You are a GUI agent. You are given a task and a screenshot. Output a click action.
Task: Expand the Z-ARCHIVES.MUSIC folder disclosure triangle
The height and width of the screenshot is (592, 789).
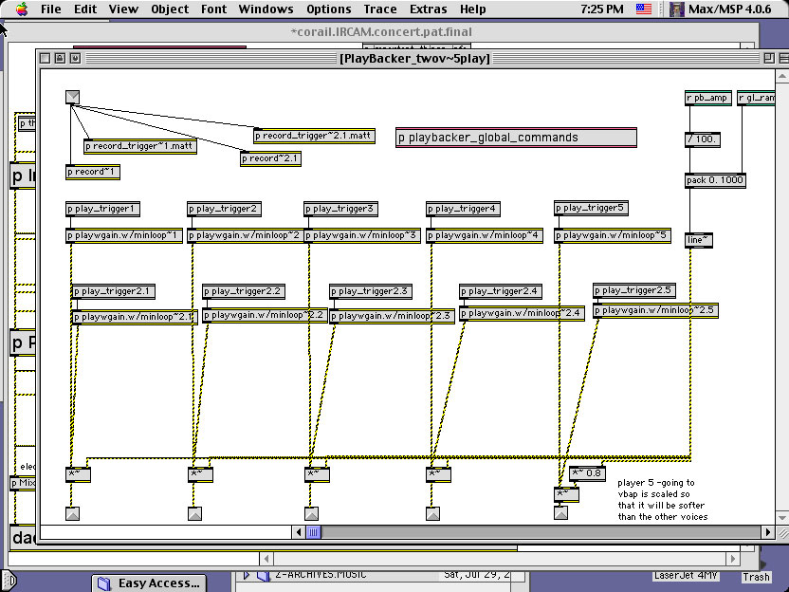click(246, 575)
